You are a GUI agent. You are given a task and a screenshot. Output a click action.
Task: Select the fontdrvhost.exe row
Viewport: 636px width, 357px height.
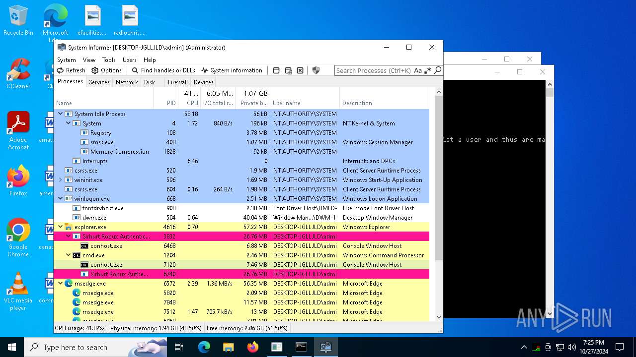241,208
